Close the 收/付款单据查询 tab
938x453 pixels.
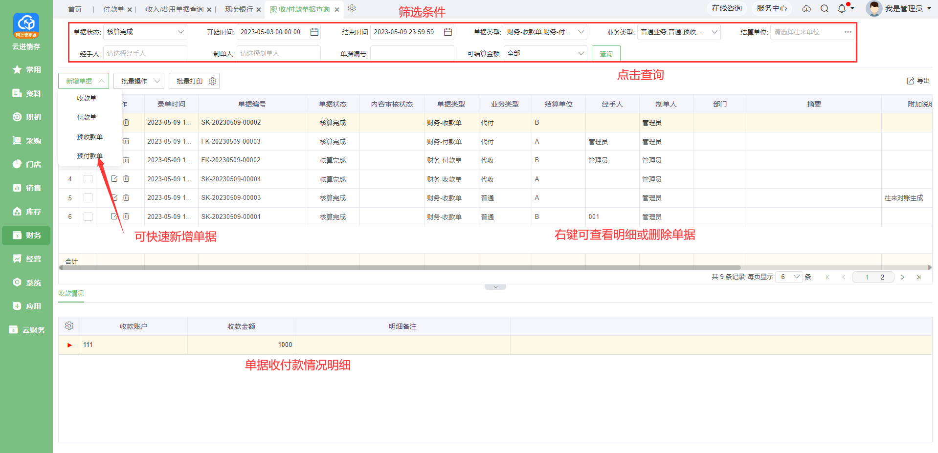(337, 9)
